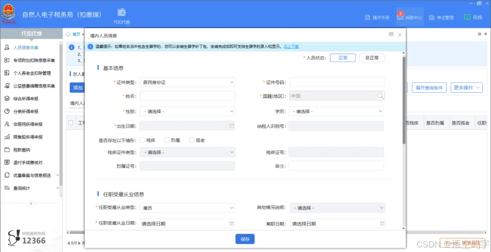Click the home icon beside 首页

click(68, 35)
